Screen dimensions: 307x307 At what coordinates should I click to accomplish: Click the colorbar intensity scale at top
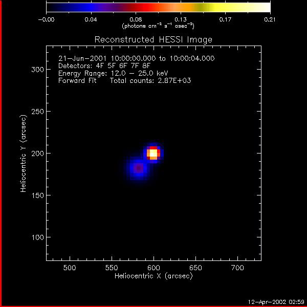click(x=158, y=8)
